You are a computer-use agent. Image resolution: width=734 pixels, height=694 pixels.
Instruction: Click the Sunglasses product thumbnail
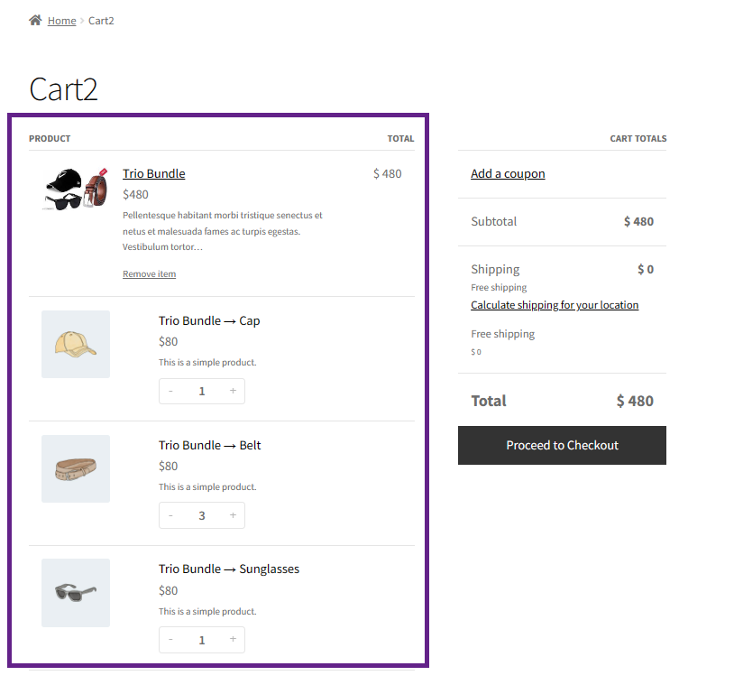[76, 593]
